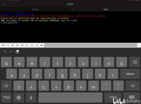Tap the CC button in StaSh toolbar
Screen dimensions: 141x104
point(27,45)
